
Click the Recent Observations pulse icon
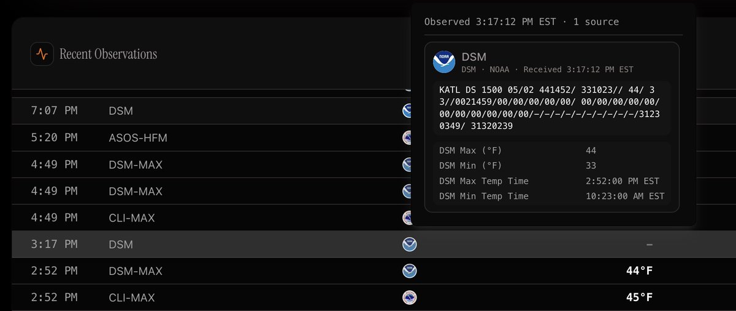[x=42, y=54]
